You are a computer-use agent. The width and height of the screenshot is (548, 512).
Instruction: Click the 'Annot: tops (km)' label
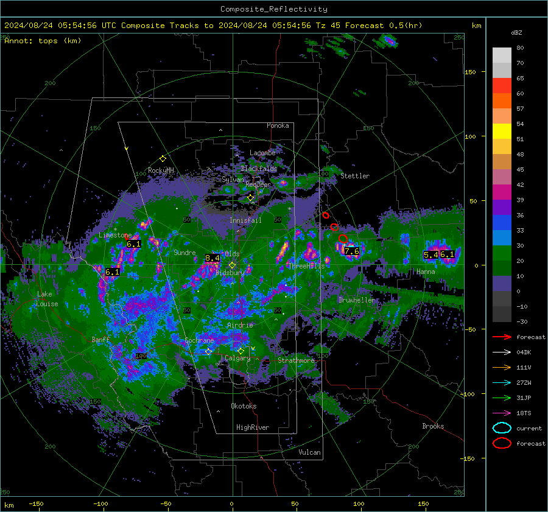(x=43, y=41)
